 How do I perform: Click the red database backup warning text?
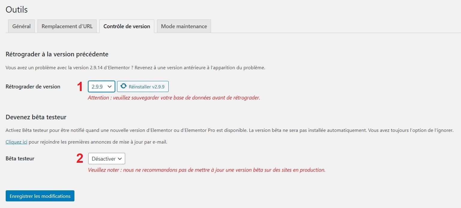point(174,98)
